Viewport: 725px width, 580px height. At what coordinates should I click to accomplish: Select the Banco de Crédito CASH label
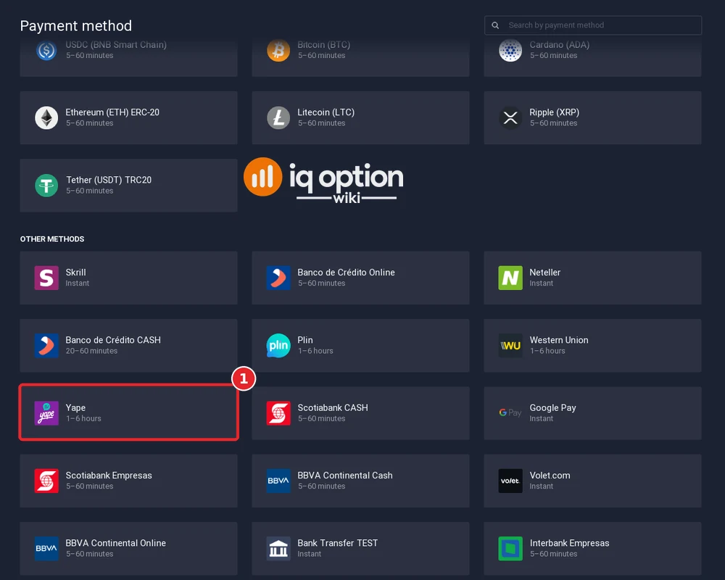pos(113,340)
